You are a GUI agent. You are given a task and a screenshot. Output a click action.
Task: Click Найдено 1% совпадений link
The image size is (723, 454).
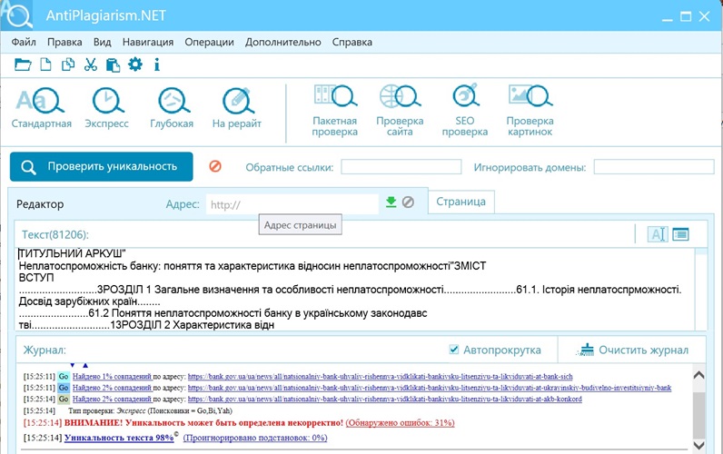pyautogui.click(x=112, y=377)
